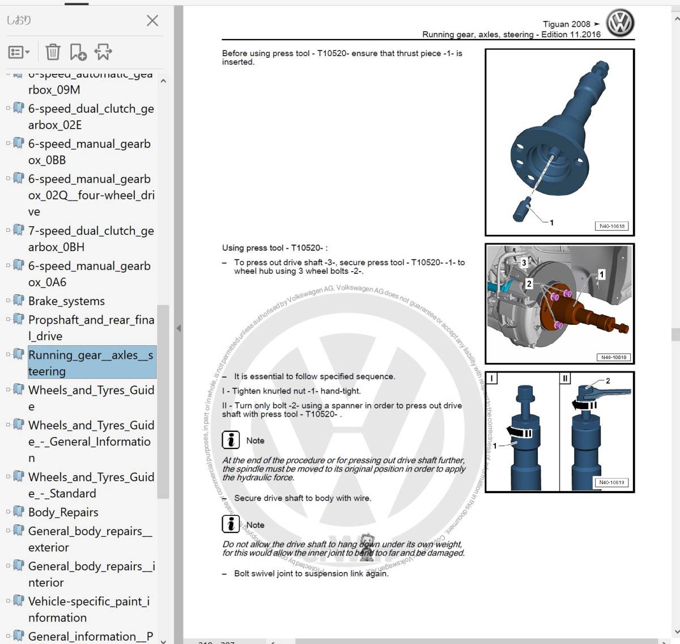This screenshot has width=680, height=644.
Task: Open 7-speed_dual_clutch_gearbox_0BH bookmark
Action: [91, 239]
